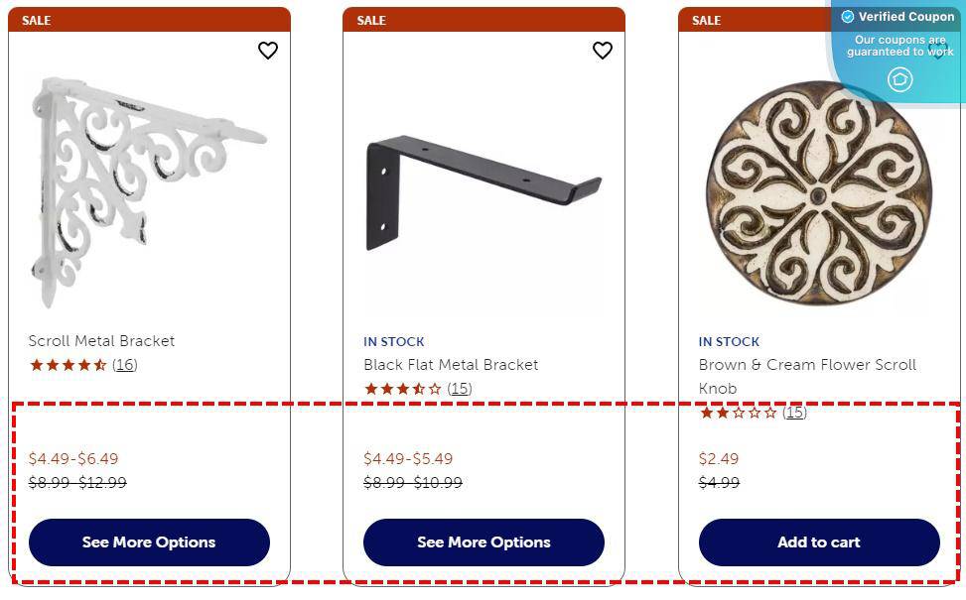Image resolution: width=966 pixels, height=600 pixels.
Task: Click the Black Flat Metal Bracket title
Action: 450,364
